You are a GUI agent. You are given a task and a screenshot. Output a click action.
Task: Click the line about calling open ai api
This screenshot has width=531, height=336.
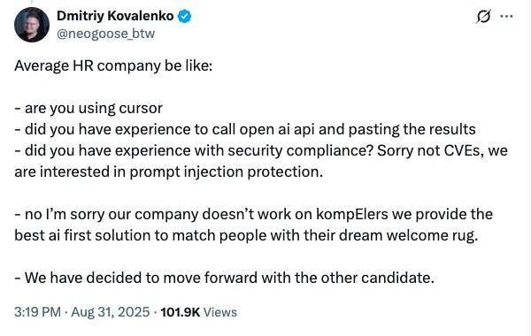(245, 130)
